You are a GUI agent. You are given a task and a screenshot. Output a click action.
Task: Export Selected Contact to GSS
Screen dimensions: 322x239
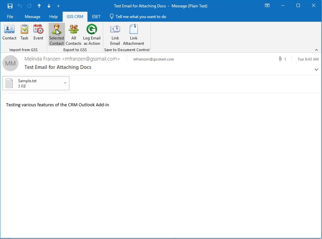pyautogui.click(x=57, y=34)
